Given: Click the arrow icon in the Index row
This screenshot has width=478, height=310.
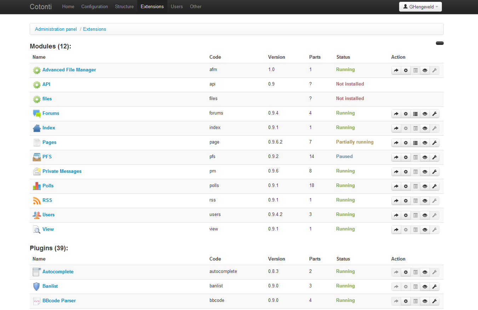Looking at the screenshot, I should (396, 128).
